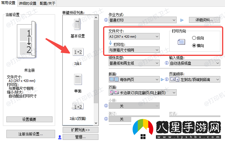Open the 作业方式 普通打印 dropdown
Viewport: 225px width, 141px height.
[142, 20]
